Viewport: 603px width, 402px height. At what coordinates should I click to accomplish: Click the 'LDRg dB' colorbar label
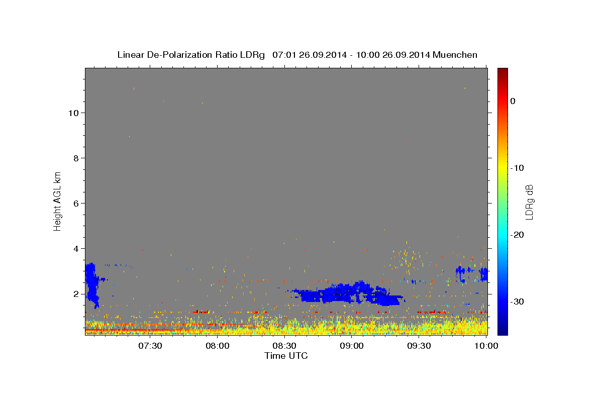point(529,202)
